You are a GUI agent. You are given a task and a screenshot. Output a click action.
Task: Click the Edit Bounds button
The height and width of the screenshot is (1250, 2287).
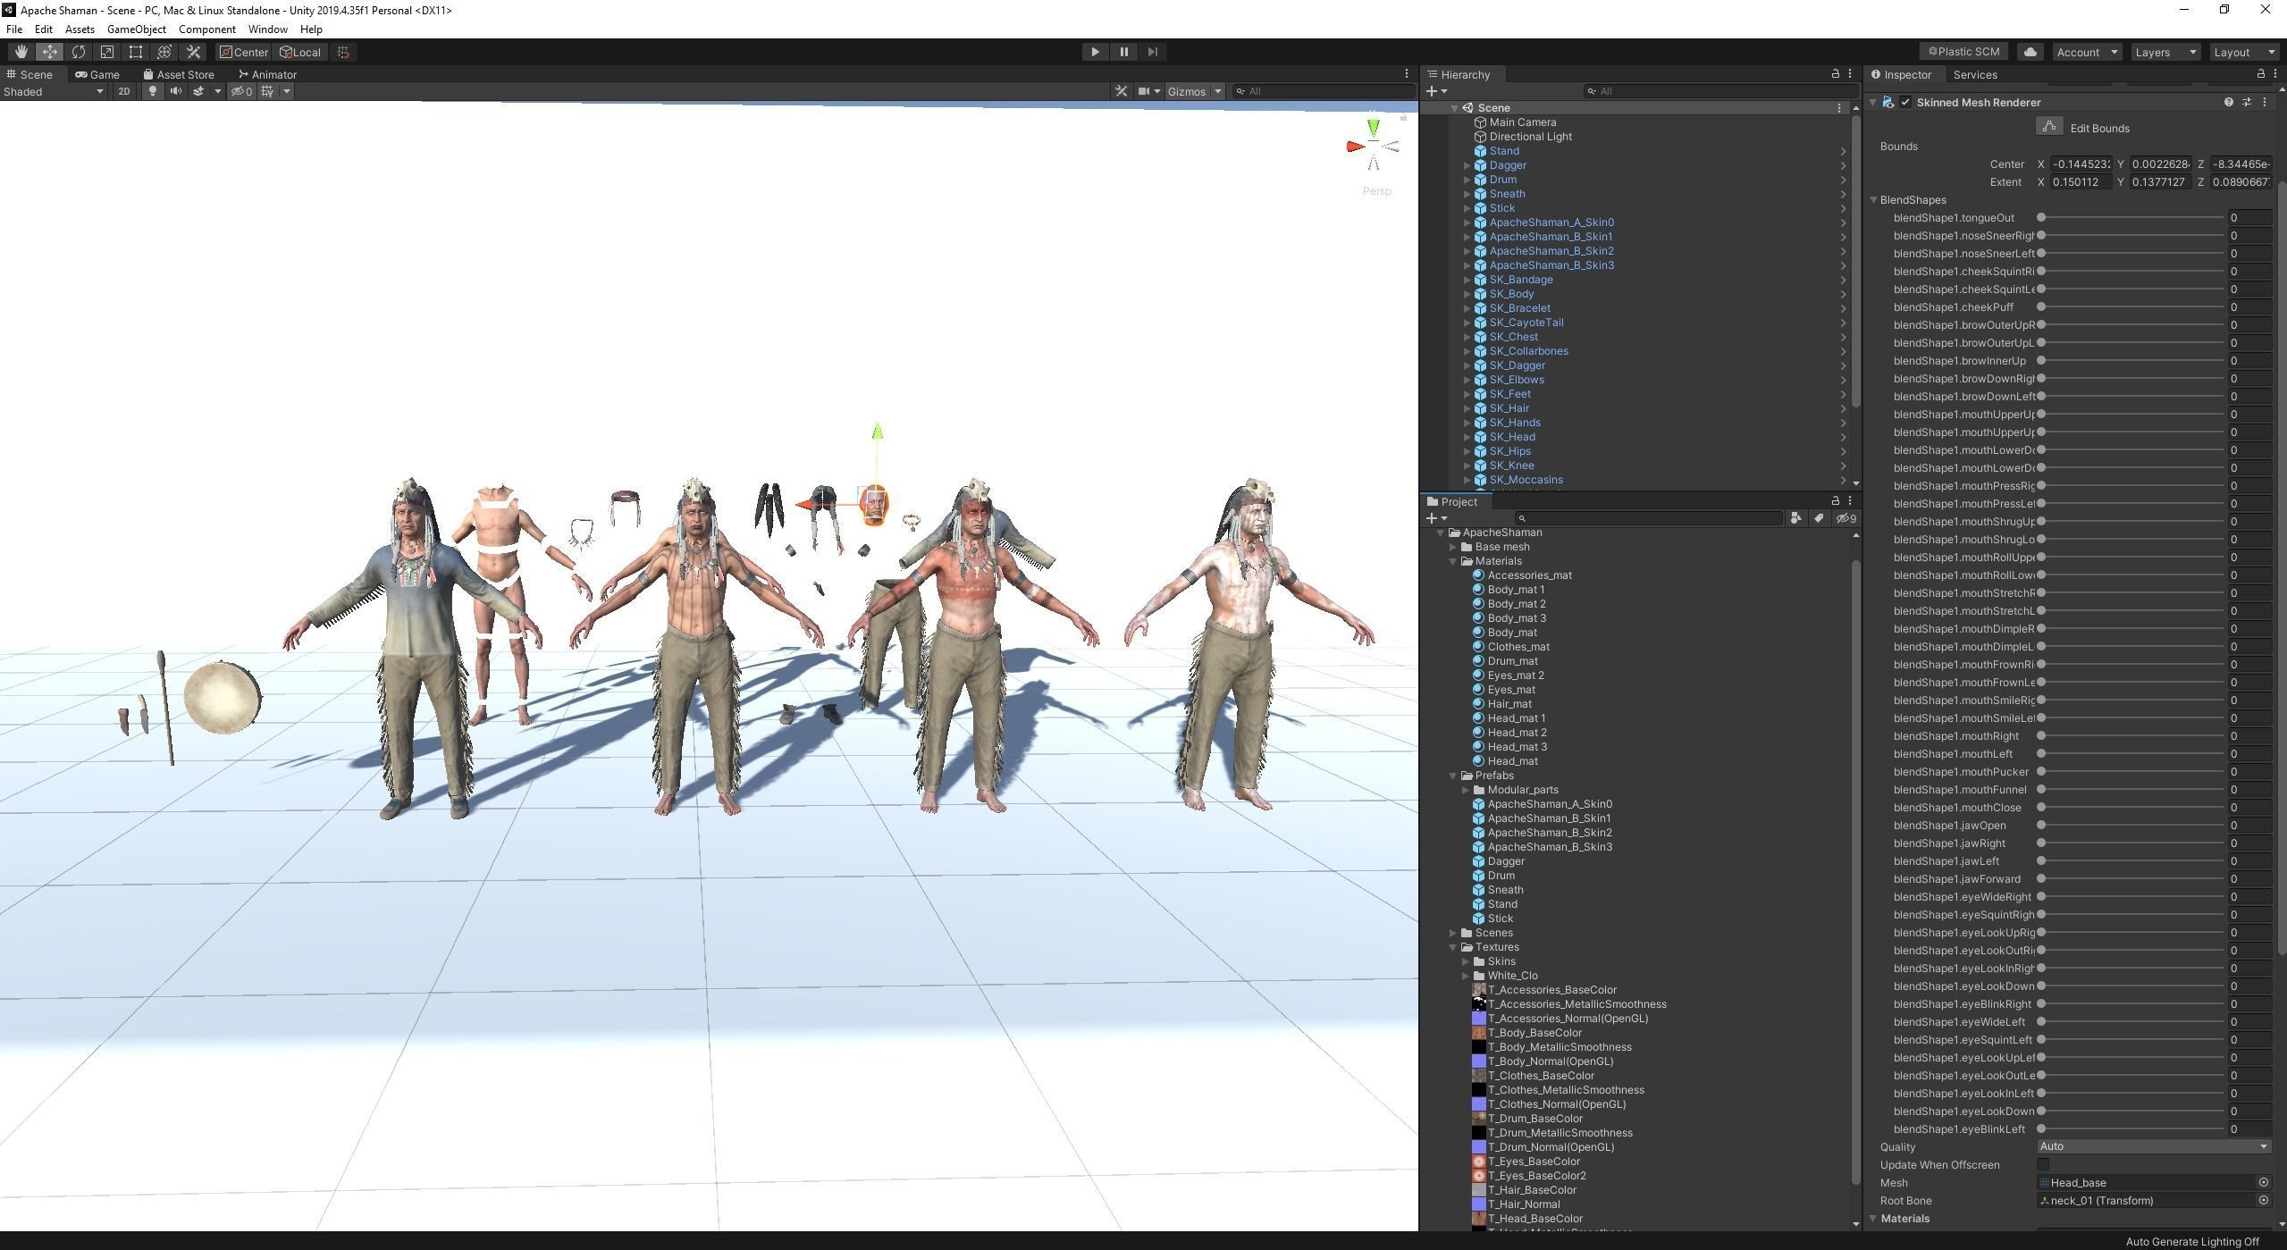point(2049,127)
